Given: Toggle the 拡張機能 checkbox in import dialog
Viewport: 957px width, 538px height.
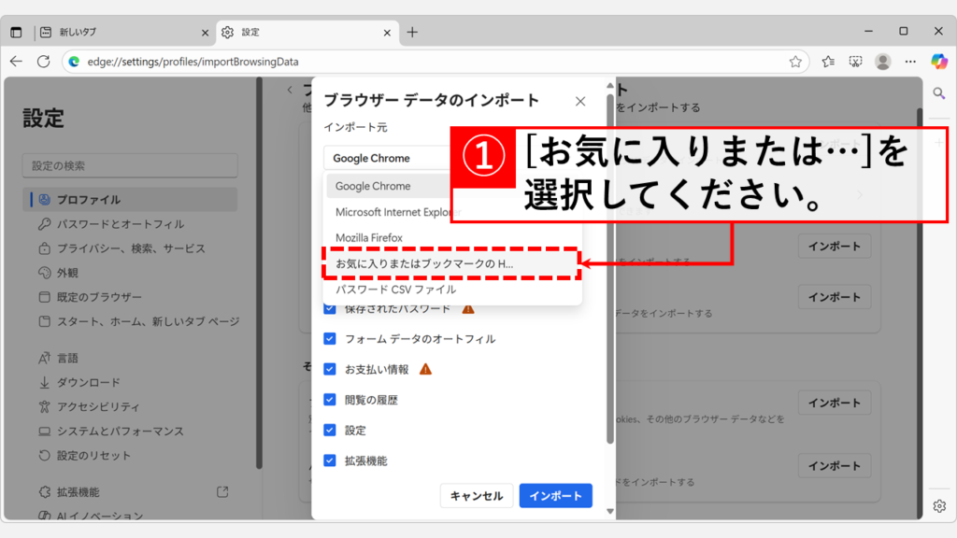Looking at the screenshot, I should [x=330, y=460].
